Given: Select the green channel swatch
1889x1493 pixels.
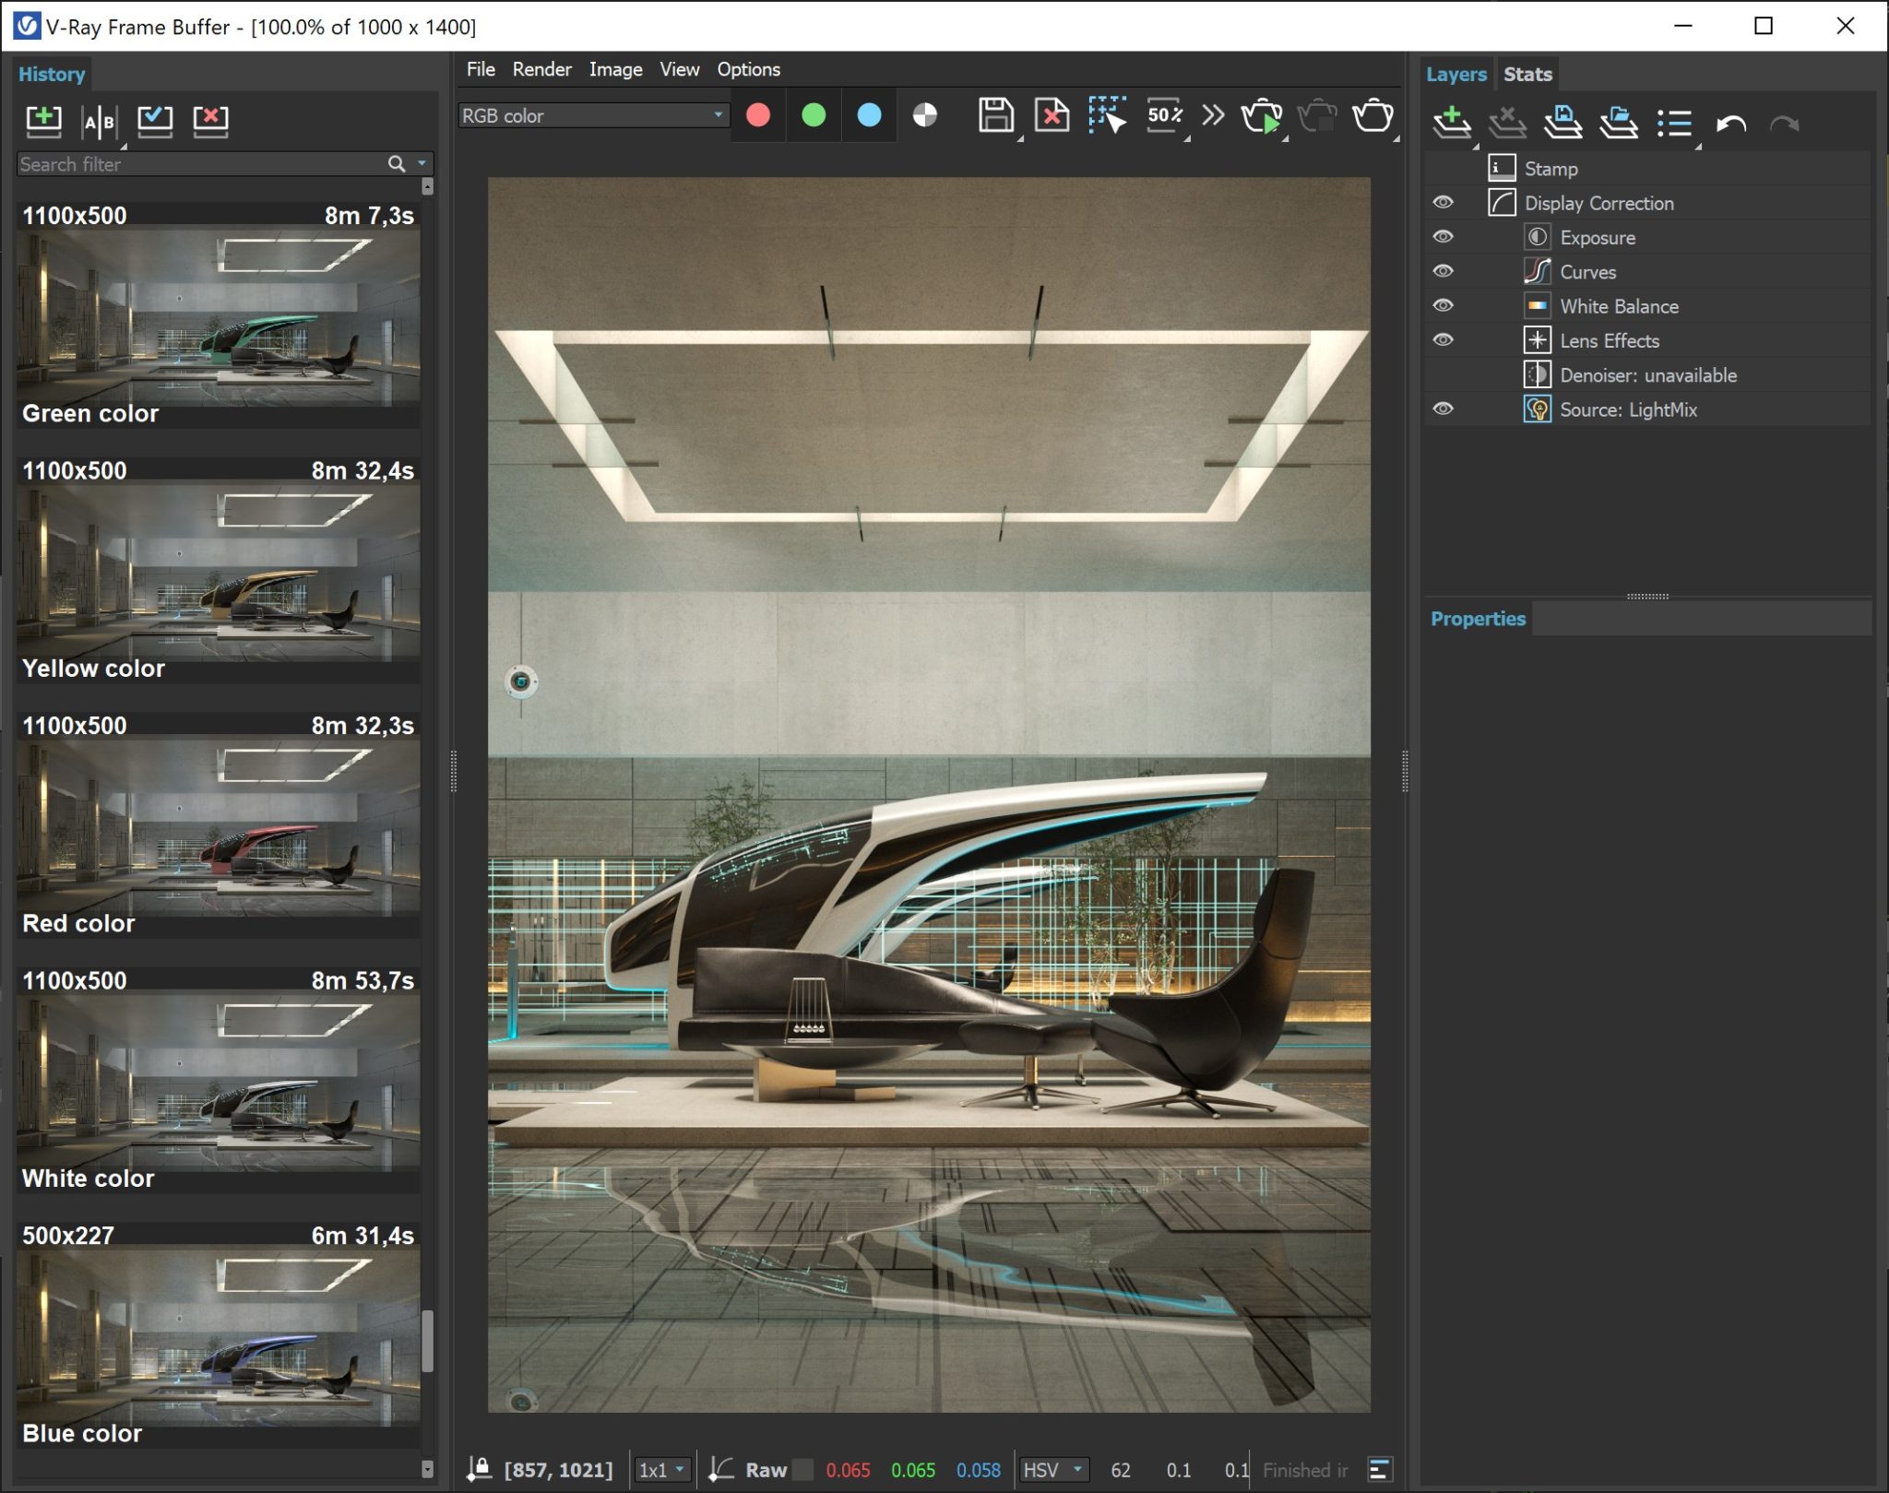Looking at the screenshot, I should click(x=814, y=116).
